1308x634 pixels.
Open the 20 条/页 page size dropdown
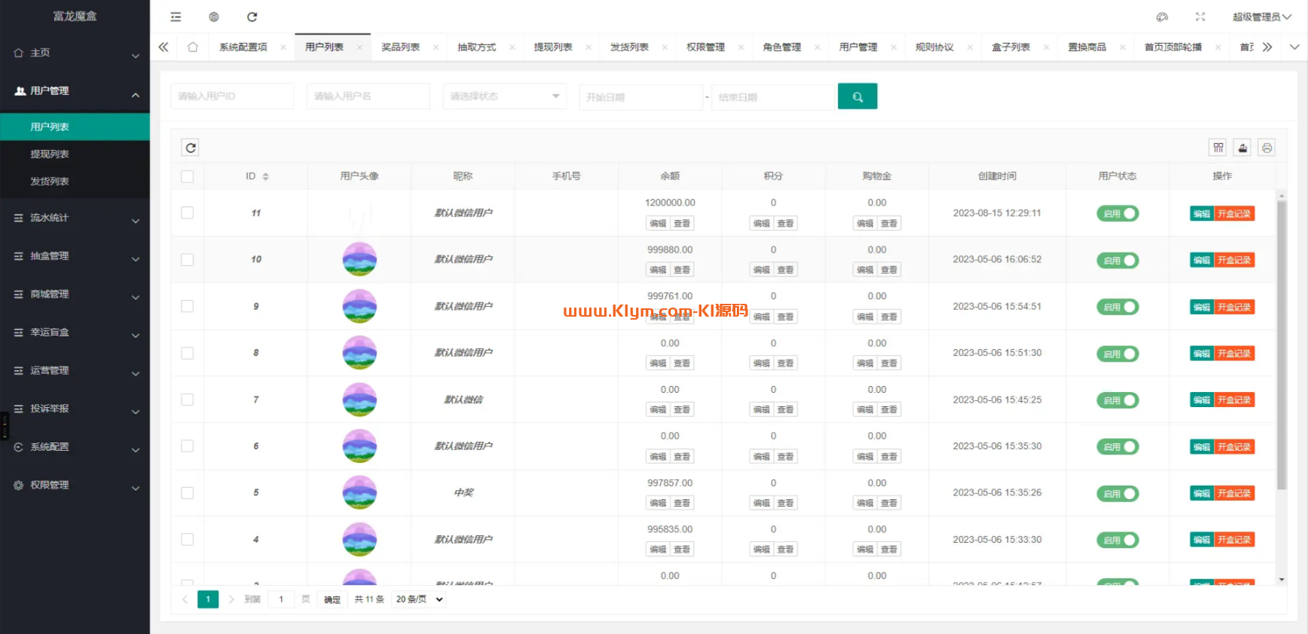(x=419, y=599)
